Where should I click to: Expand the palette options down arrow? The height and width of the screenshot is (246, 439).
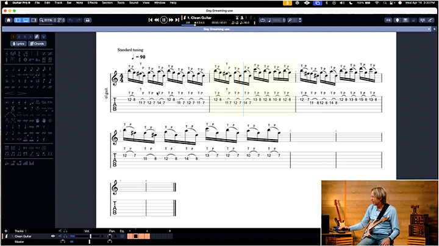[x=43, y=37]
